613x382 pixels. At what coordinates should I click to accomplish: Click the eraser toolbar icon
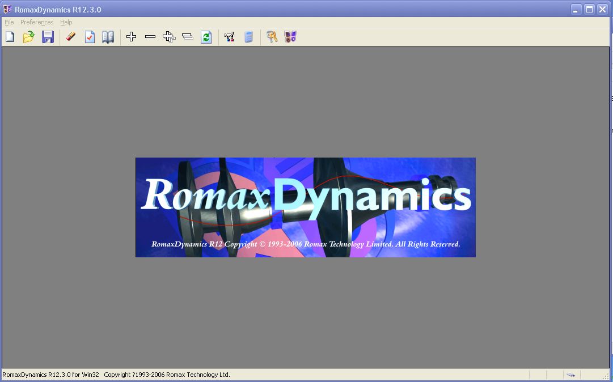(71, 37)
